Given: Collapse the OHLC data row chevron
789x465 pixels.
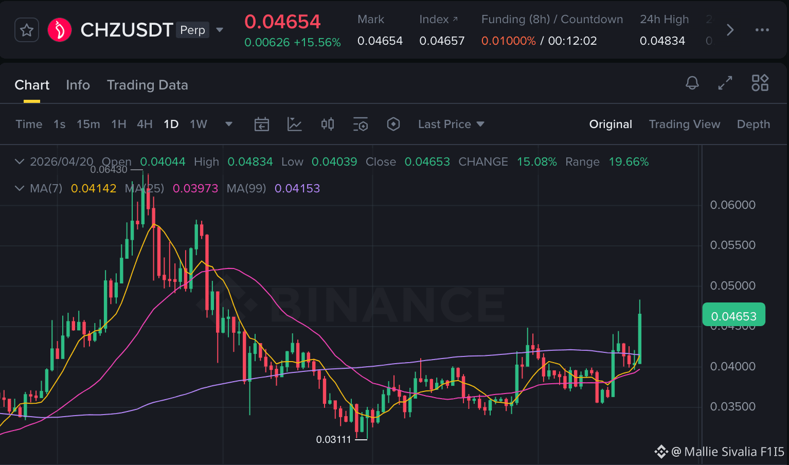Looking at the screenshot, I should click(x=20, y=162).
